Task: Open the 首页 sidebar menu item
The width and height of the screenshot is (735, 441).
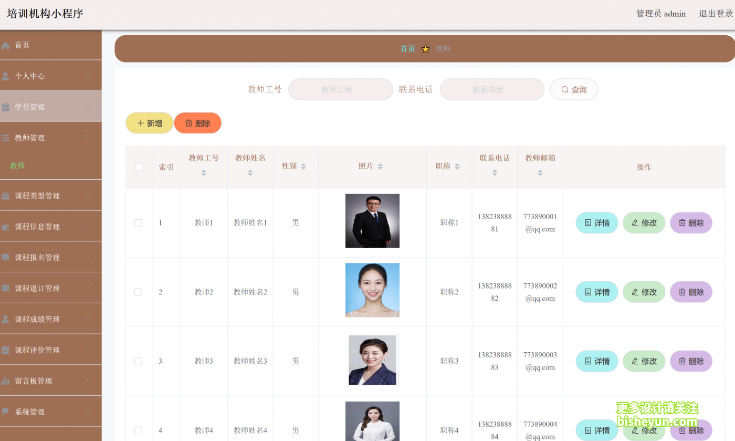Action: (51, 45)
